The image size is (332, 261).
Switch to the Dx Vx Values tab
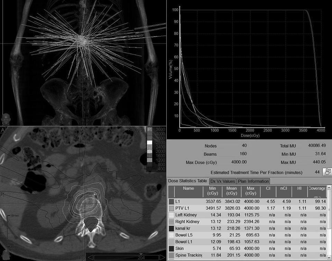pos(222,181)
